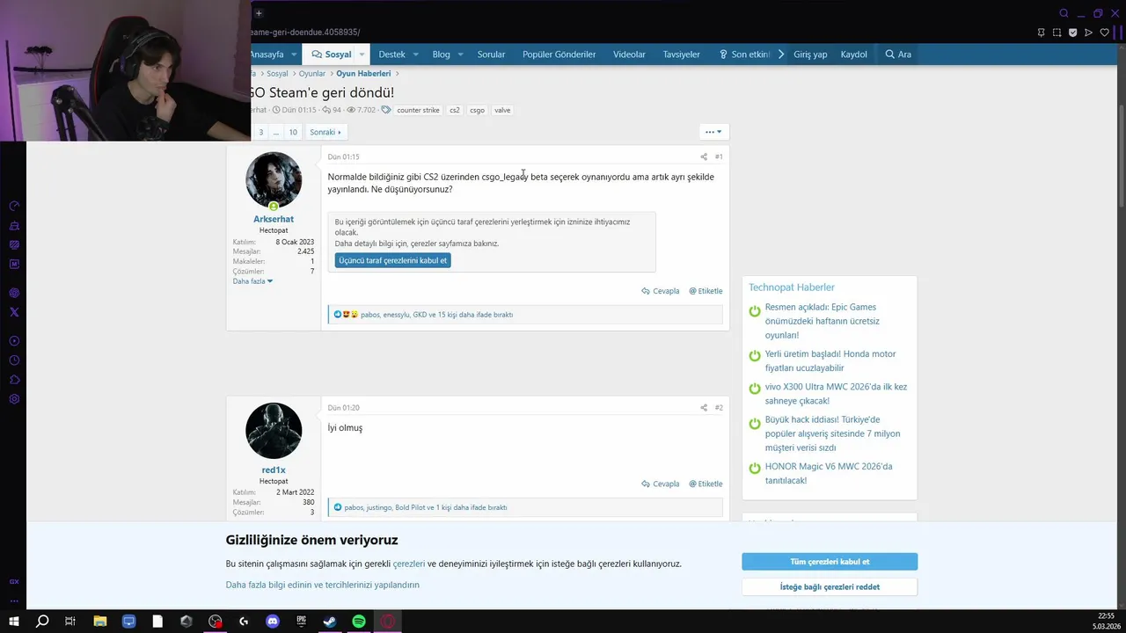Open the thread three-dots options dropdown
1126x633 pixels.
pos(713,132)
